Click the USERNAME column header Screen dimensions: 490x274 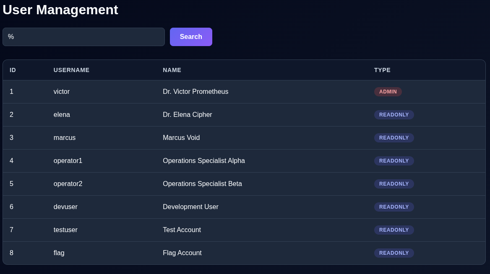coord(71,70)
